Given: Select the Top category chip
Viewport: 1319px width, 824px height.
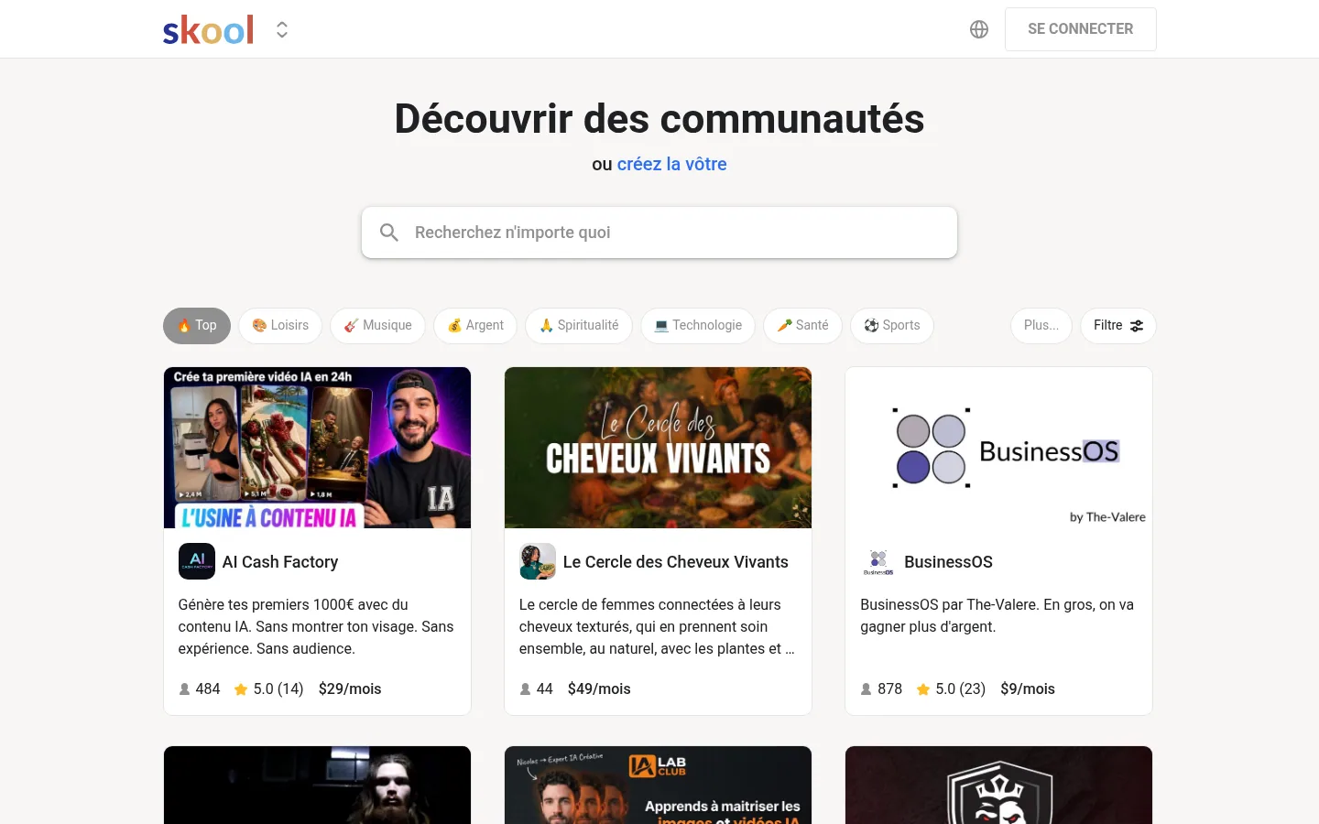Looking at the screenshot, I should point(197,326).
